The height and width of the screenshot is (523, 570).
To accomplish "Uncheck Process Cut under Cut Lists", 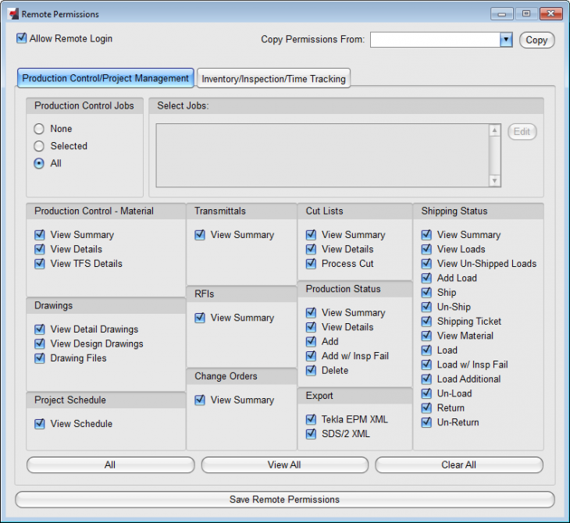I will (311, 264).
